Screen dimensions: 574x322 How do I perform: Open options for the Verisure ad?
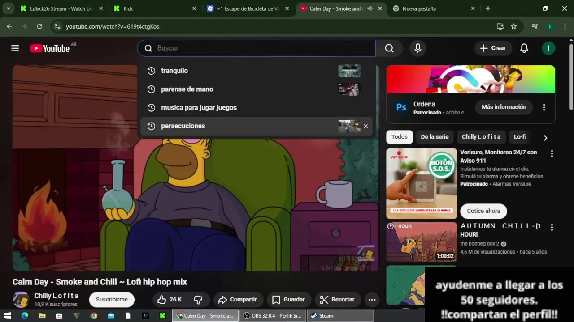click(552, 153)
